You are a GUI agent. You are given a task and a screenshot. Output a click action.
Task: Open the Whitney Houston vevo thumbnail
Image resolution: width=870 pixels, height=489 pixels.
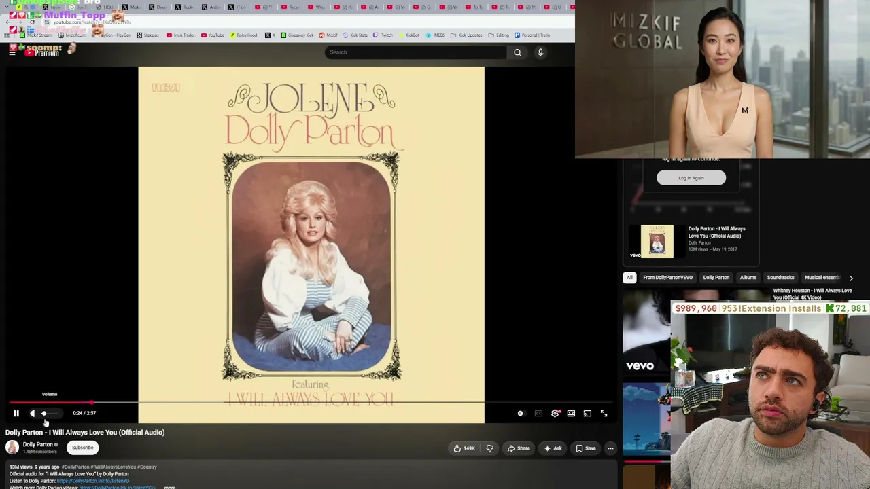[646, 333]
